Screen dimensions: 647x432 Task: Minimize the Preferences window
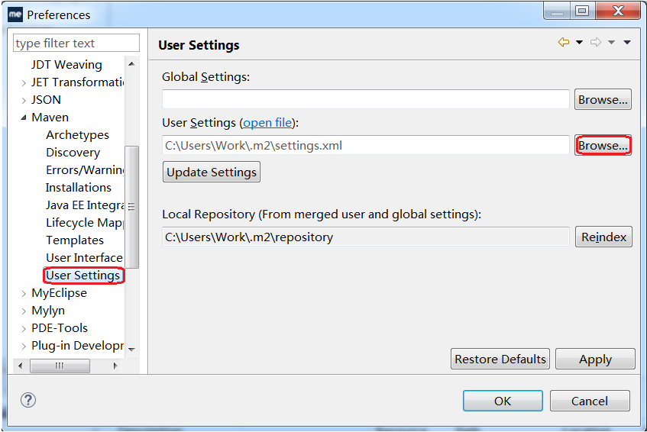[x=557, y=11]
